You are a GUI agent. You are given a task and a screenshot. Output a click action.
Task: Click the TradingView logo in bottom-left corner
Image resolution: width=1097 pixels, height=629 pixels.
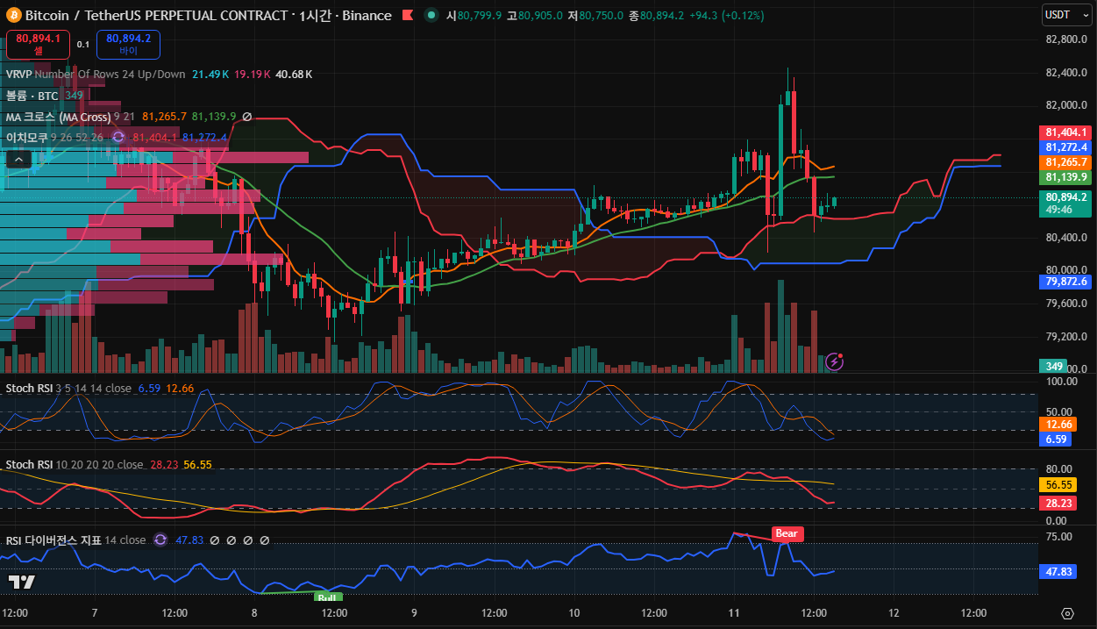(x=22, y=582)
